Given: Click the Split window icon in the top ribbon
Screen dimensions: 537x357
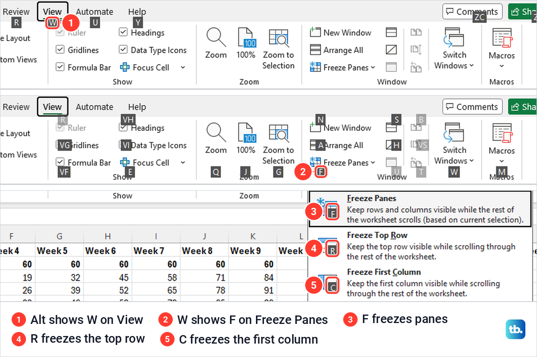Looking at the screenshot, I should (391, 32).
